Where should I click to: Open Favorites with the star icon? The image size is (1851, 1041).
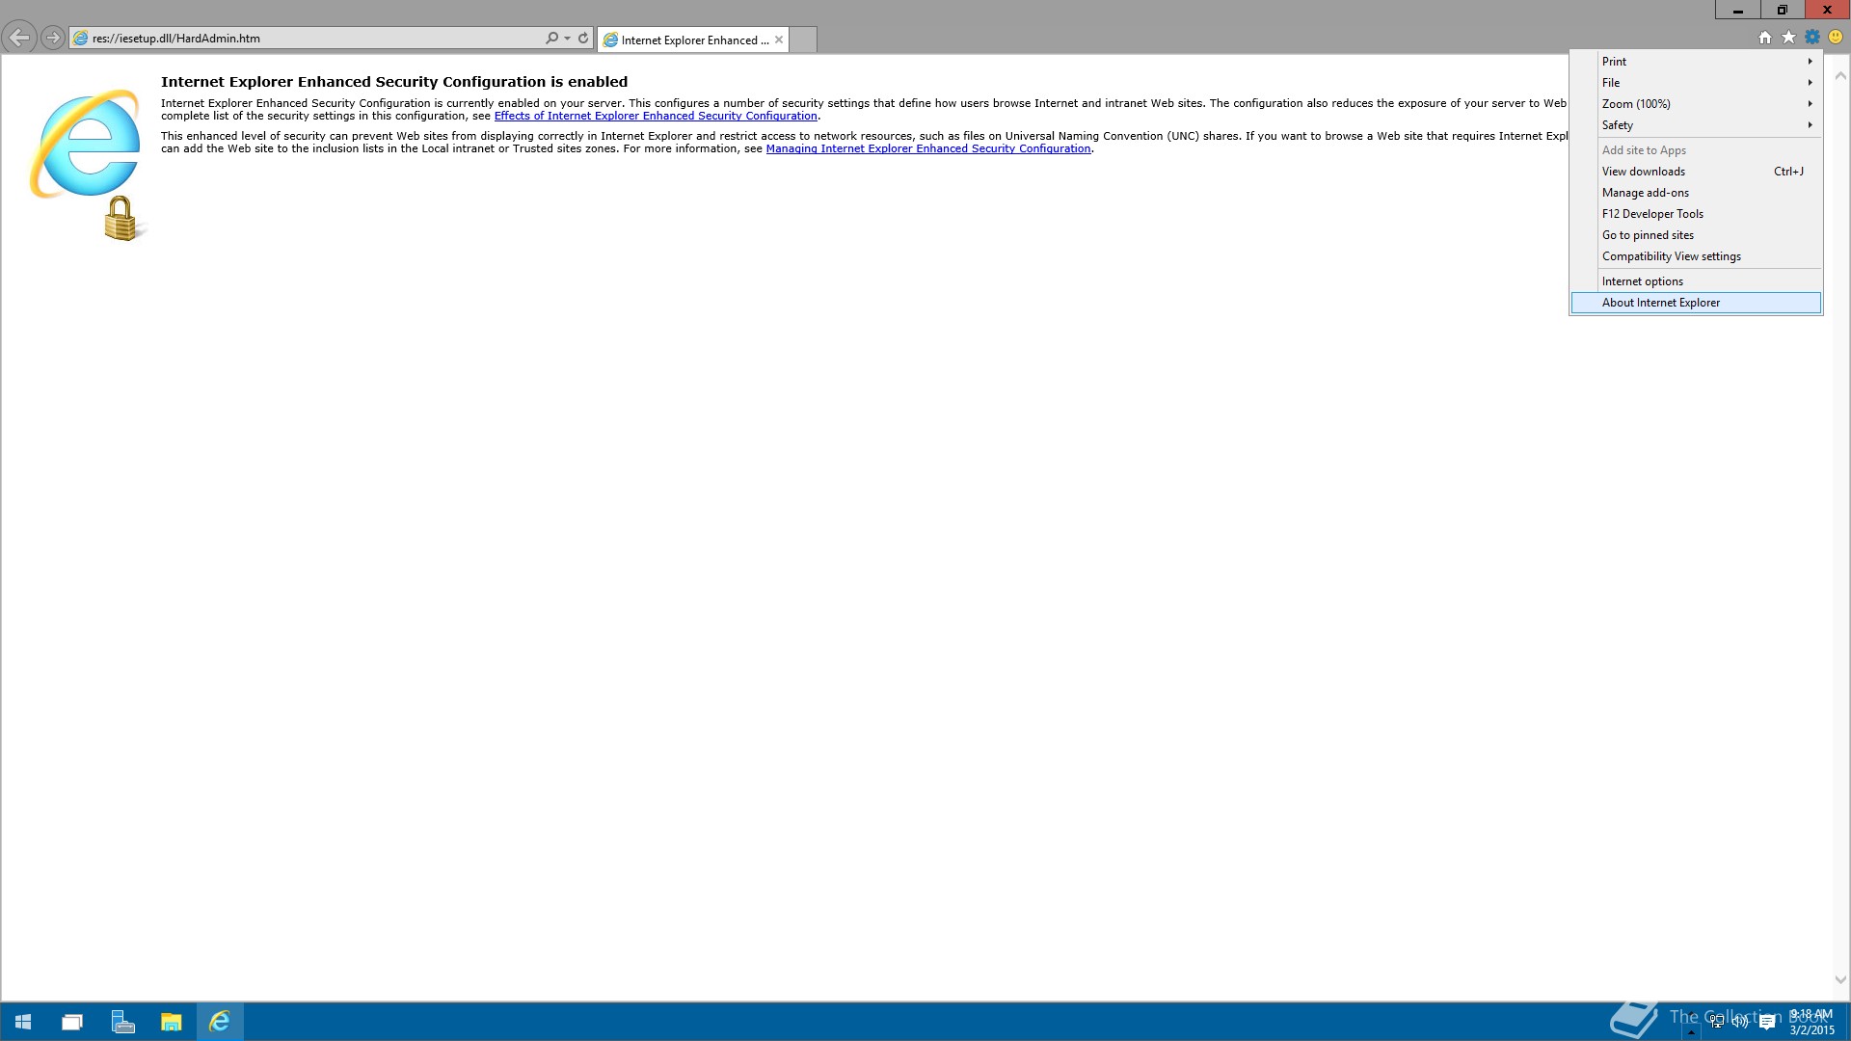(x=1788, y=38)
